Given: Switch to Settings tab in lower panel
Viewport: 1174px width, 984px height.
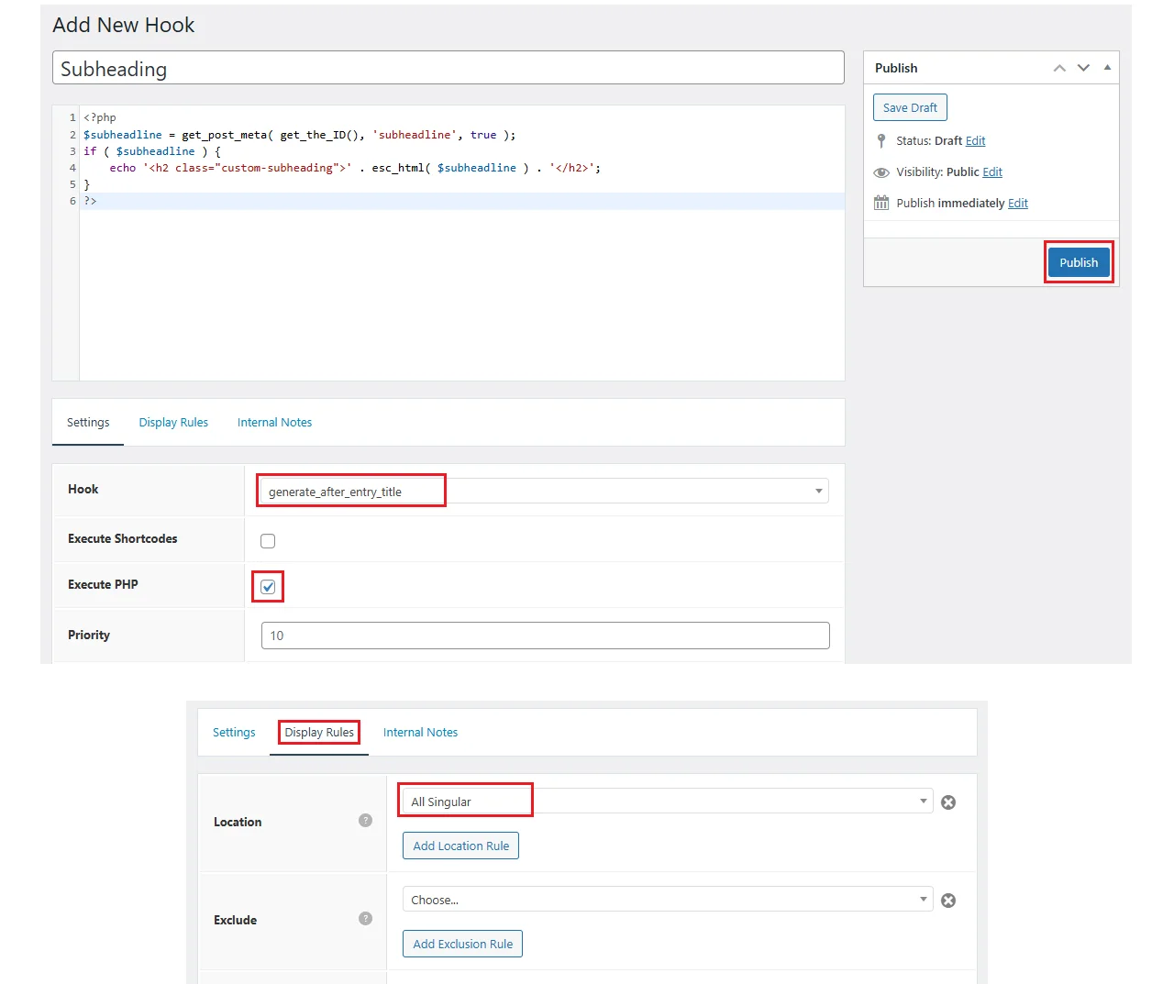Looking at the screenshot, I should coord(234,733).
